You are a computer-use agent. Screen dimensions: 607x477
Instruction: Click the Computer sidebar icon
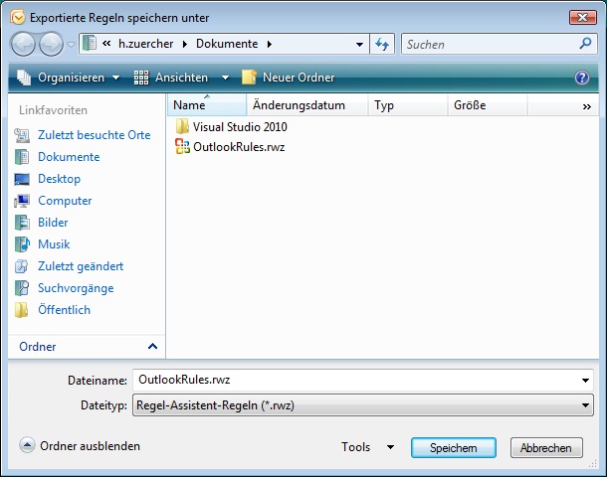tap(22, 201)
